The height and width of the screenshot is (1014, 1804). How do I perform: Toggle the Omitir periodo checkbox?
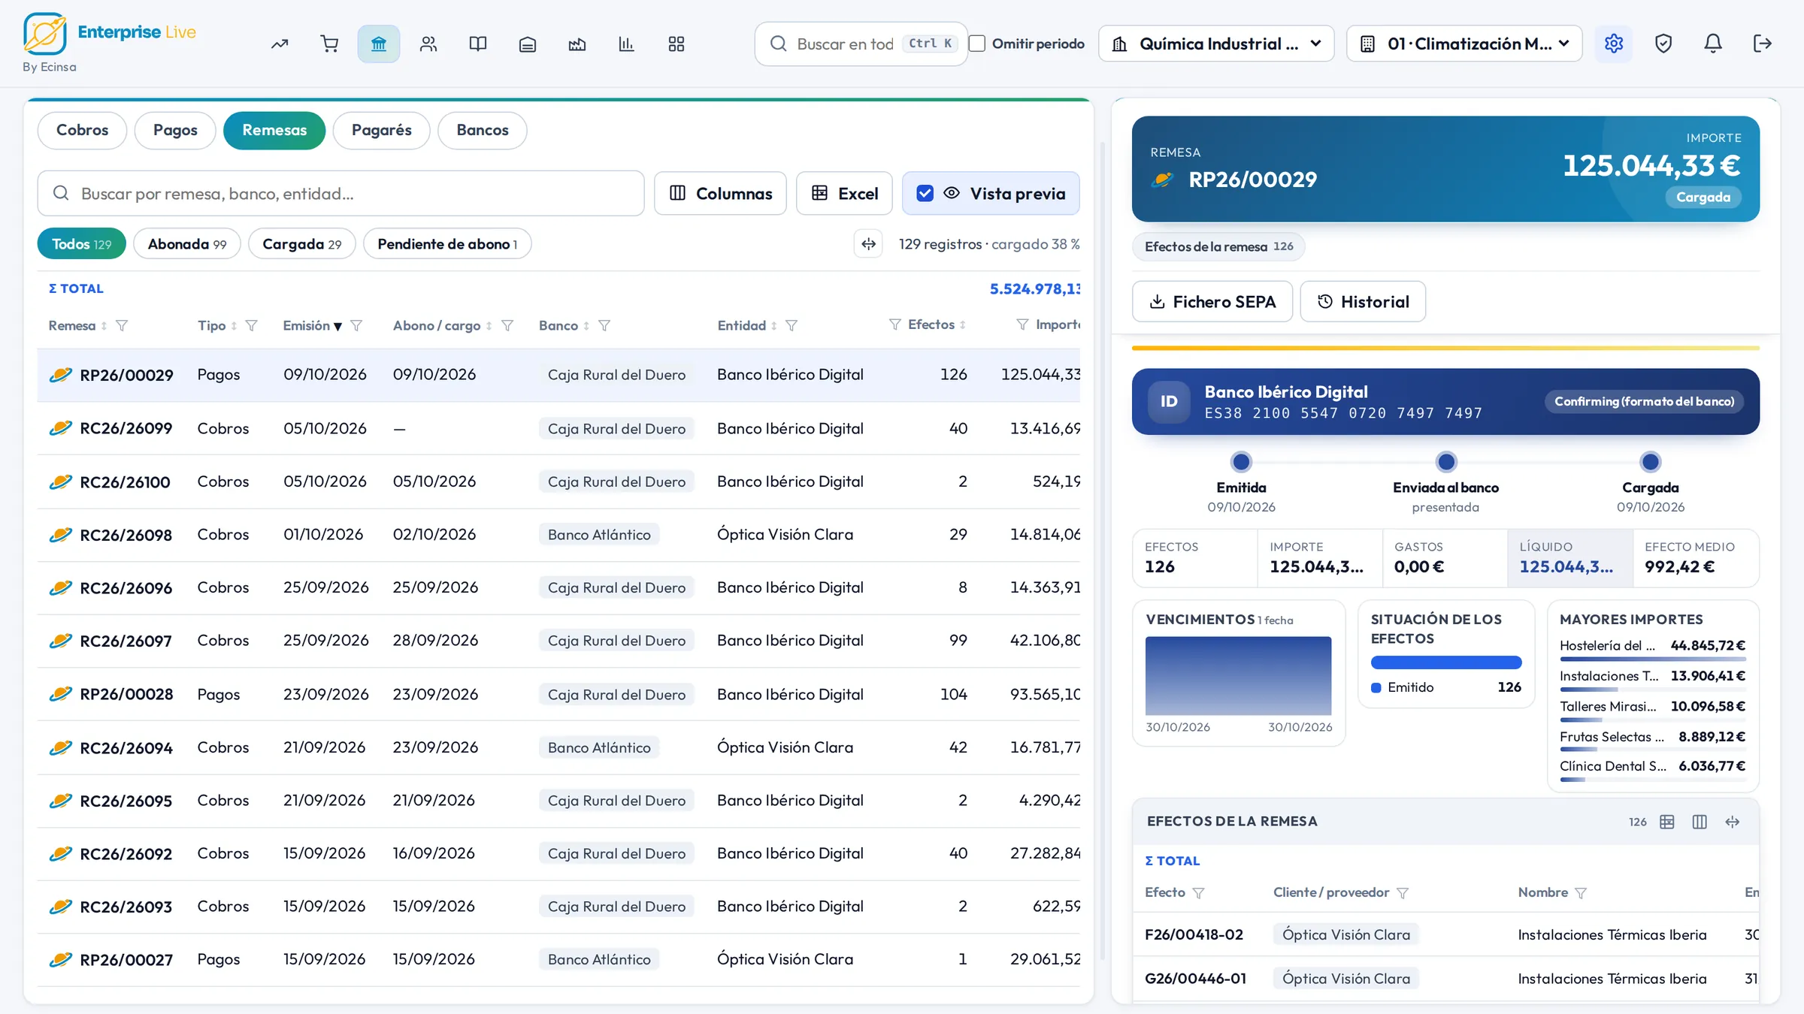[977, 44]
